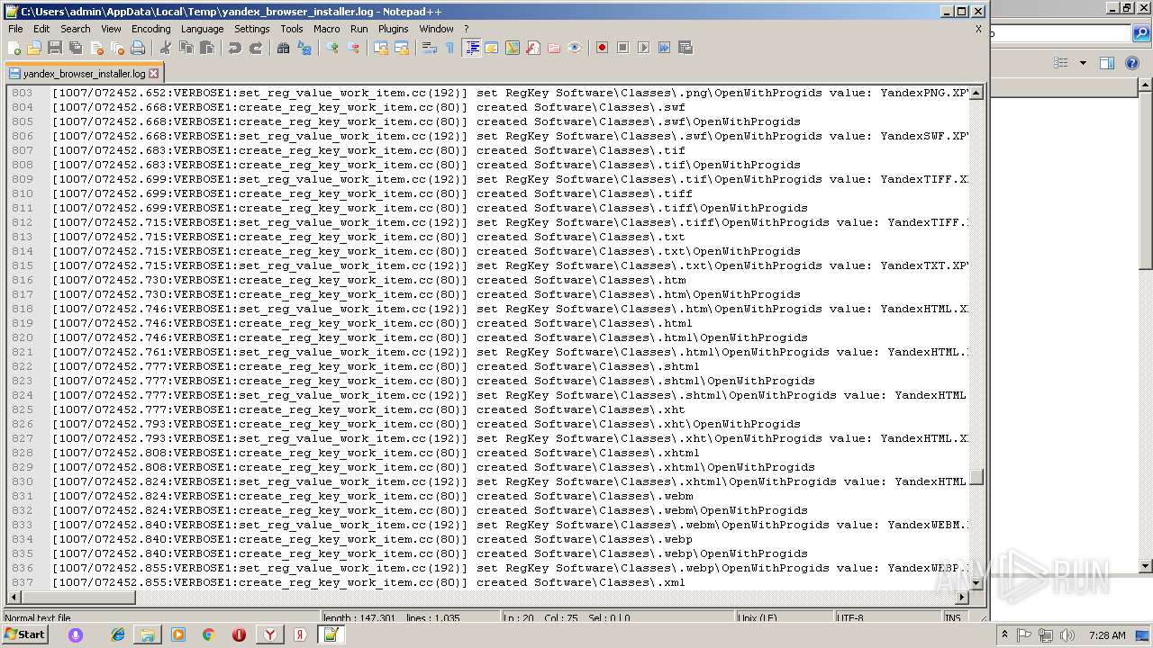The height and width of the screenshot is (648, 1153).
Task: Click the Save Recorded Macro icon
Action: (x=685, y=48)
